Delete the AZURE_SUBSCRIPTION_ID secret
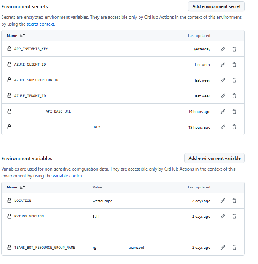Screen dimensions: 258x264 coord(234,80)
